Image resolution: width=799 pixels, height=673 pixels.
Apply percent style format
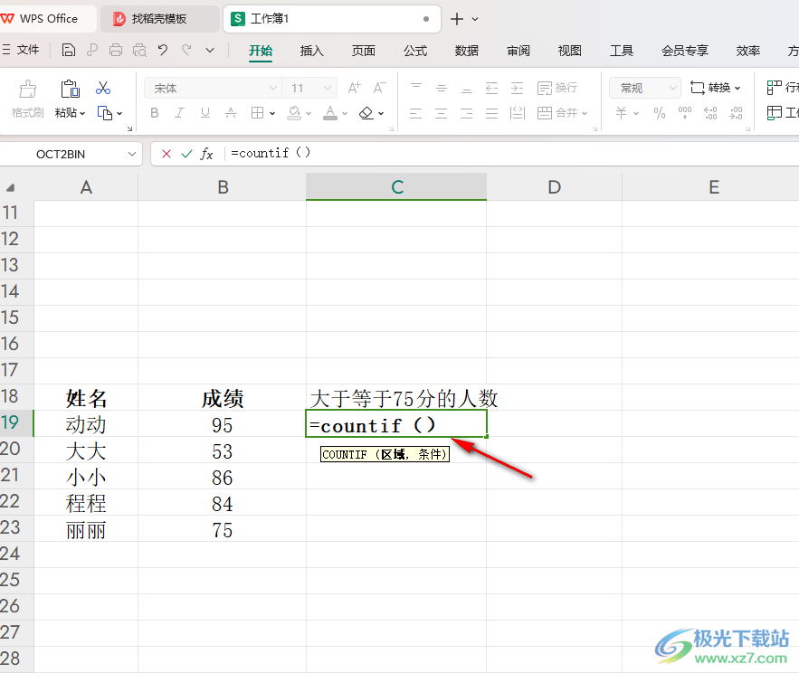[x=660, y=113]
